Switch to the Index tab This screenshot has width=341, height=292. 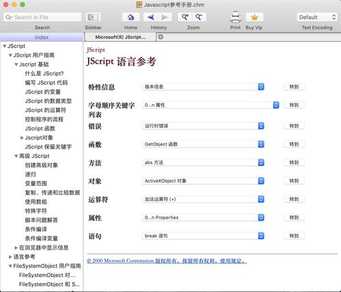[42, 37]
